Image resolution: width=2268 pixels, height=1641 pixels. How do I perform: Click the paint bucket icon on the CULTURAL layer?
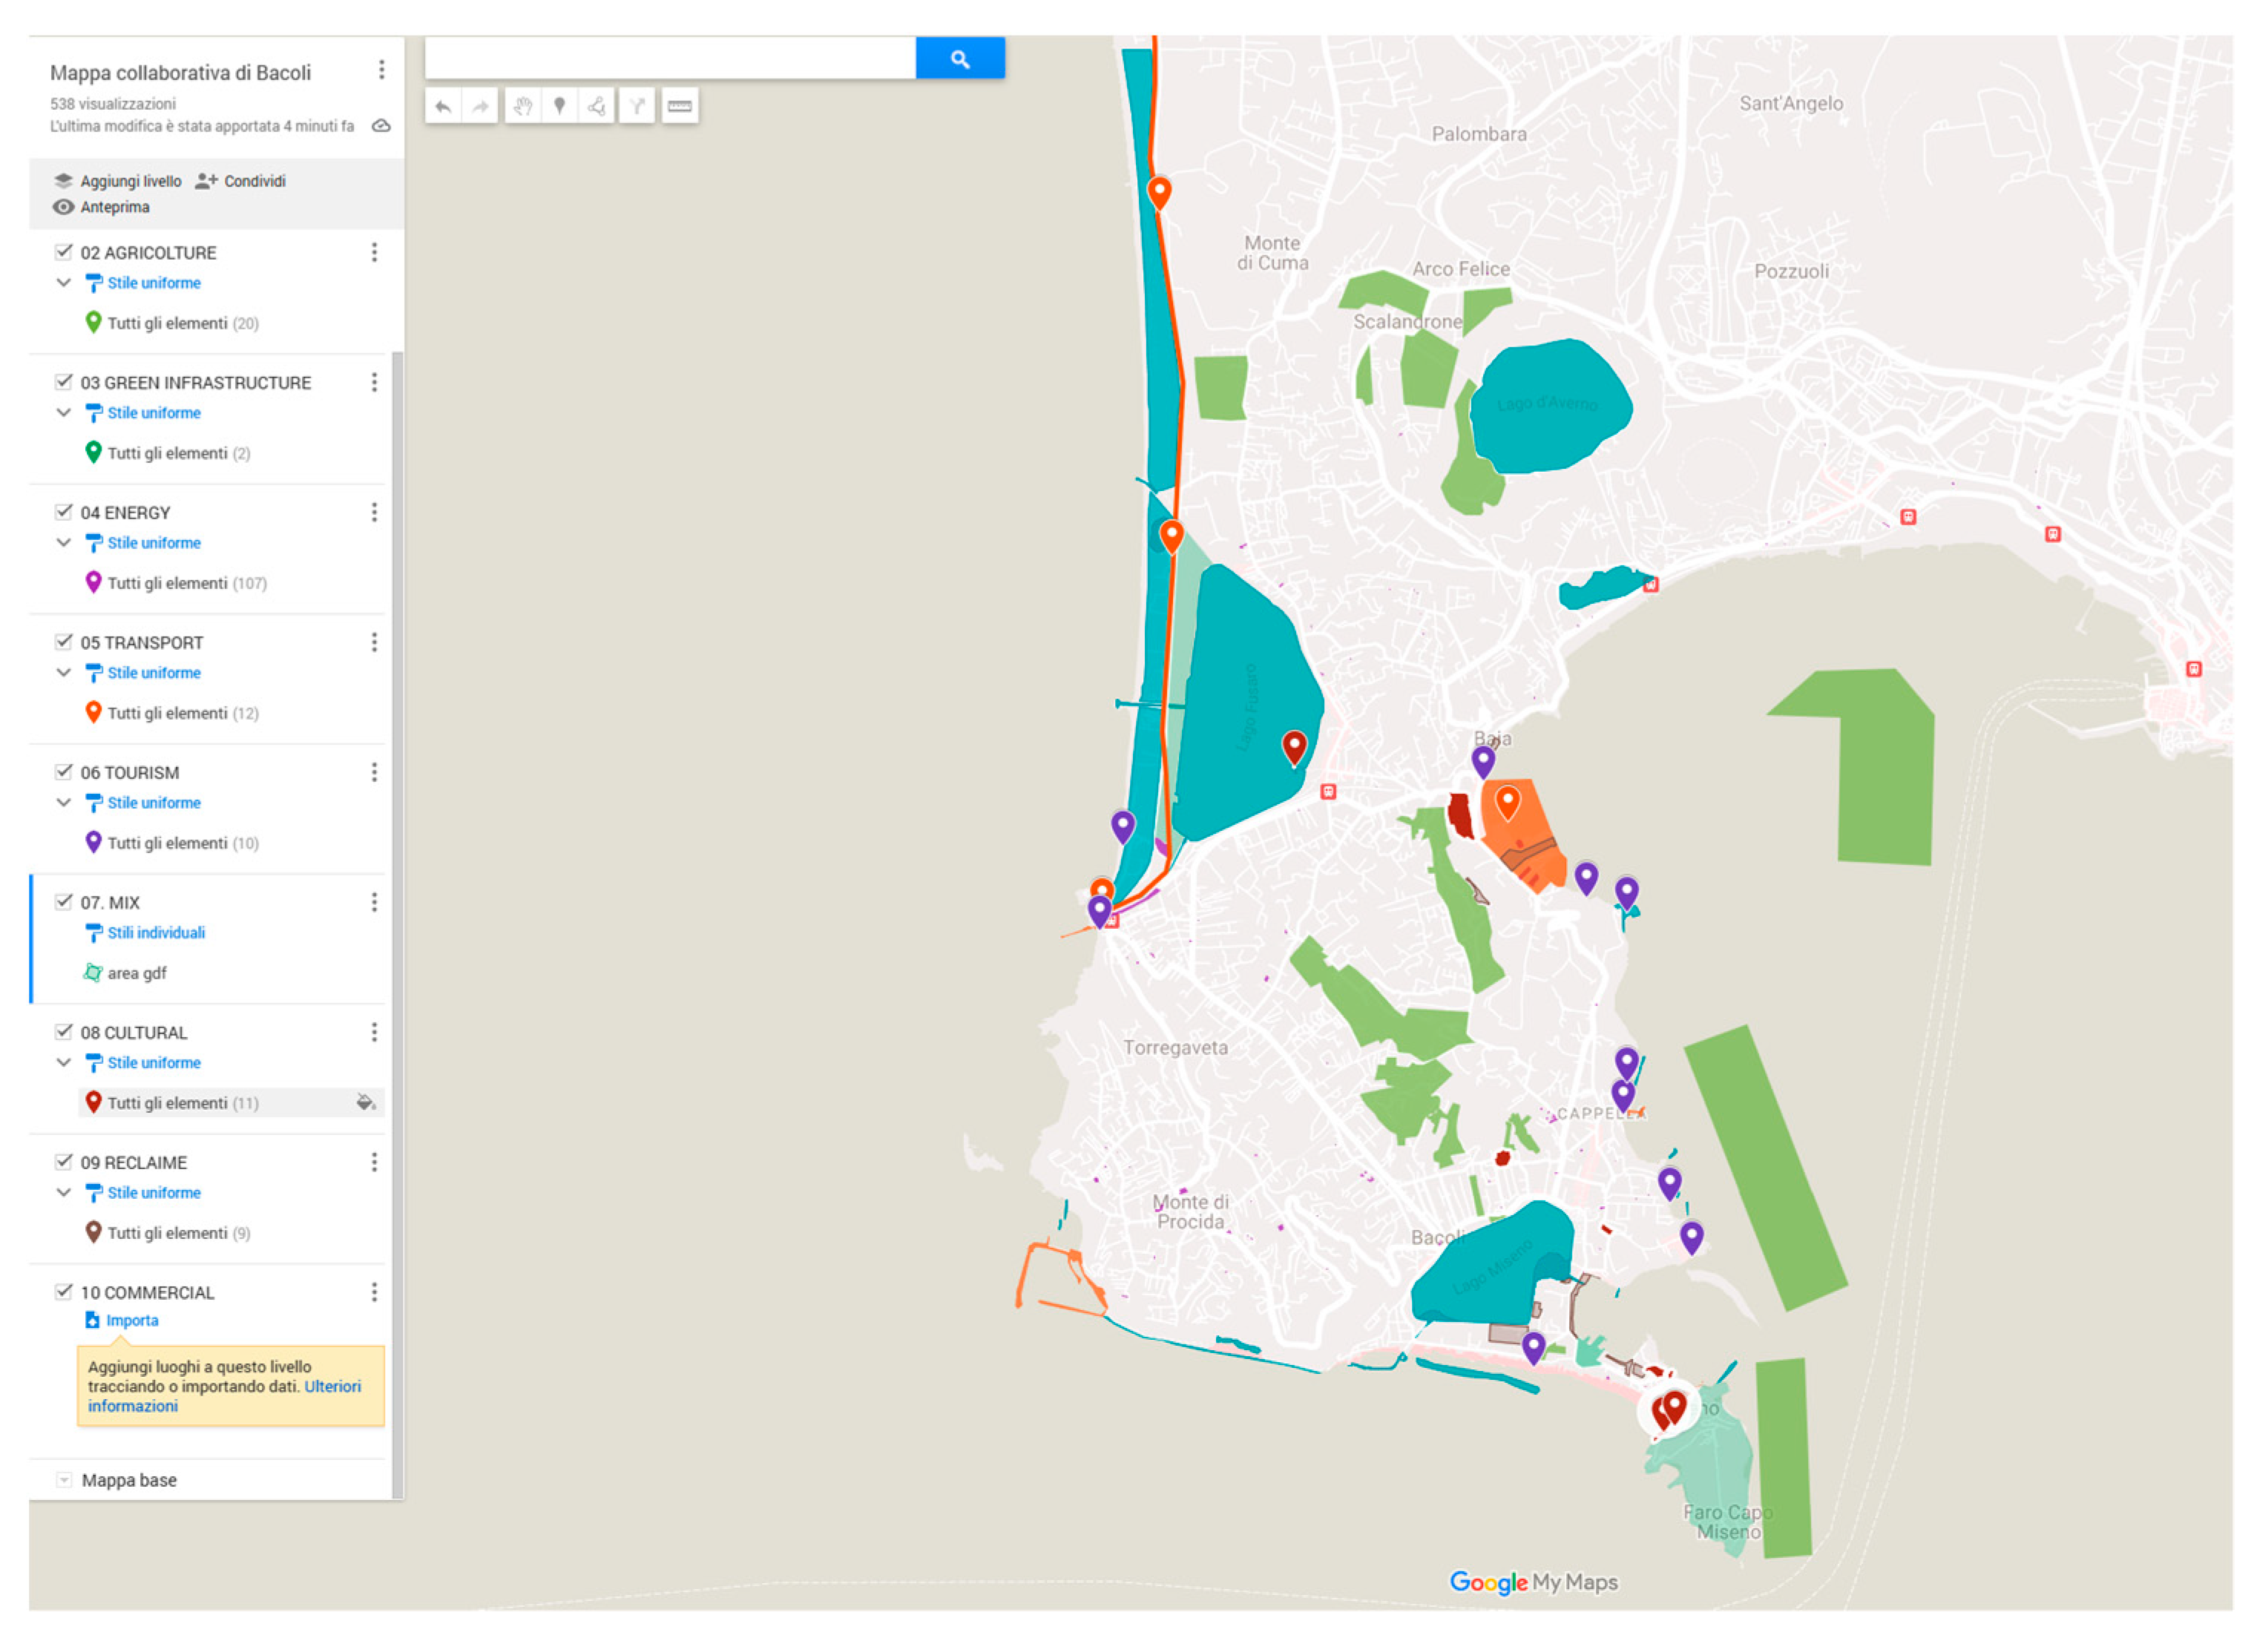(x=365, y=1102)
